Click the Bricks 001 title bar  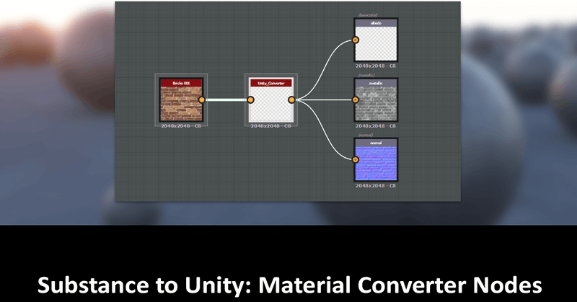[x=181, y=83]
